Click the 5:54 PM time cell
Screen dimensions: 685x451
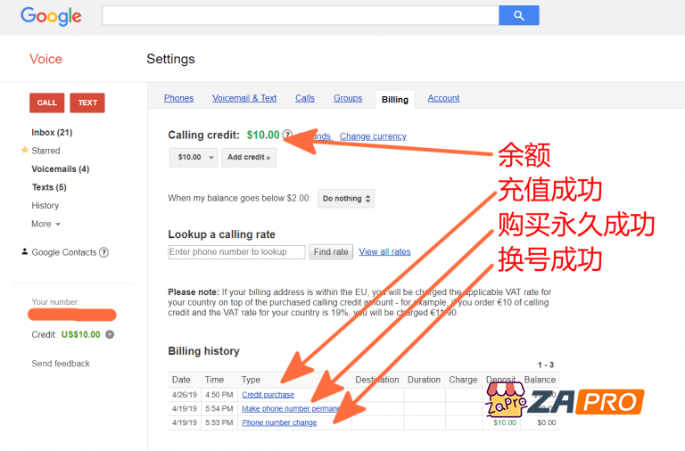coord(219,408)
